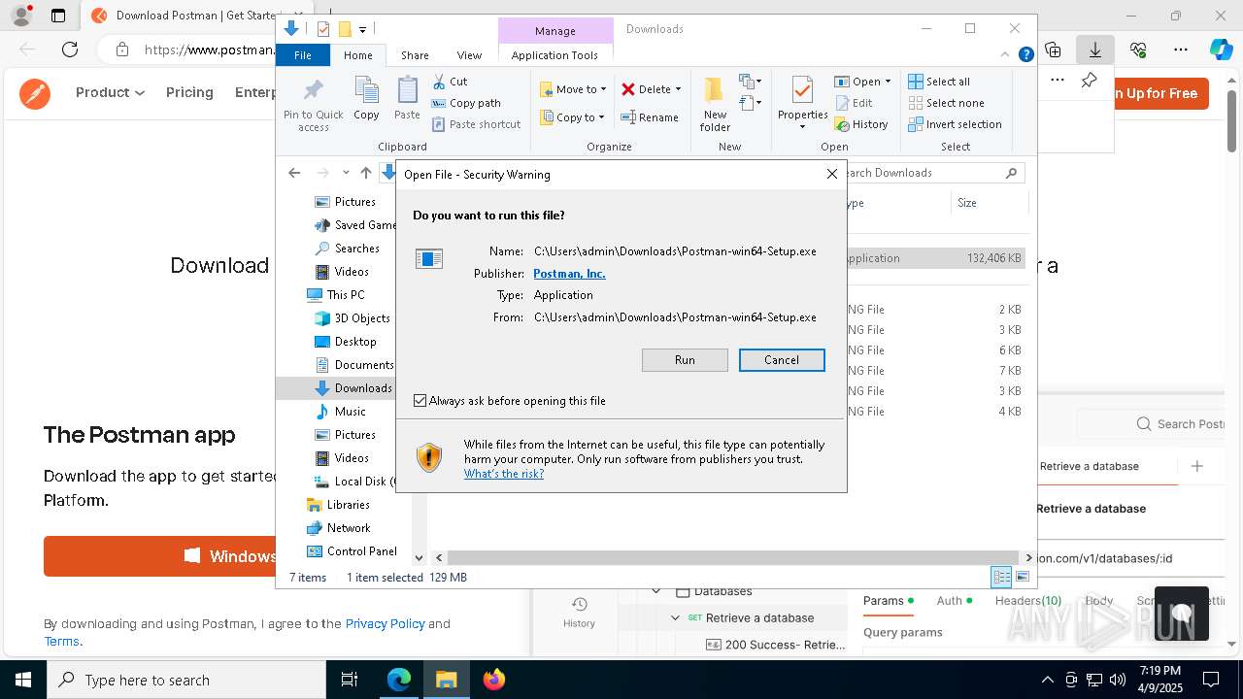Open the Move to dropdown

click(x=573, y=89)
